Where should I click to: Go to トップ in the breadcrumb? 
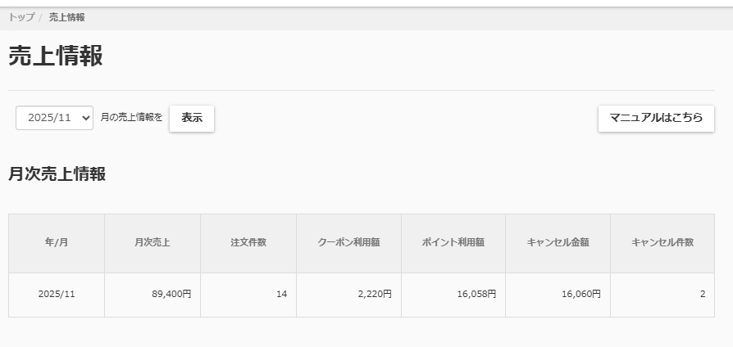pyautogui.click(x=21, y=17)
